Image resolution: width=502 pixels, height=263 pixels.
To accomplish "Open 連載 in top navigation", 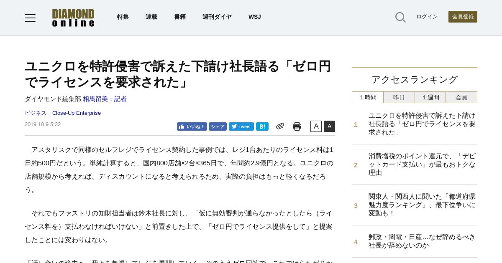I will 151,17.
